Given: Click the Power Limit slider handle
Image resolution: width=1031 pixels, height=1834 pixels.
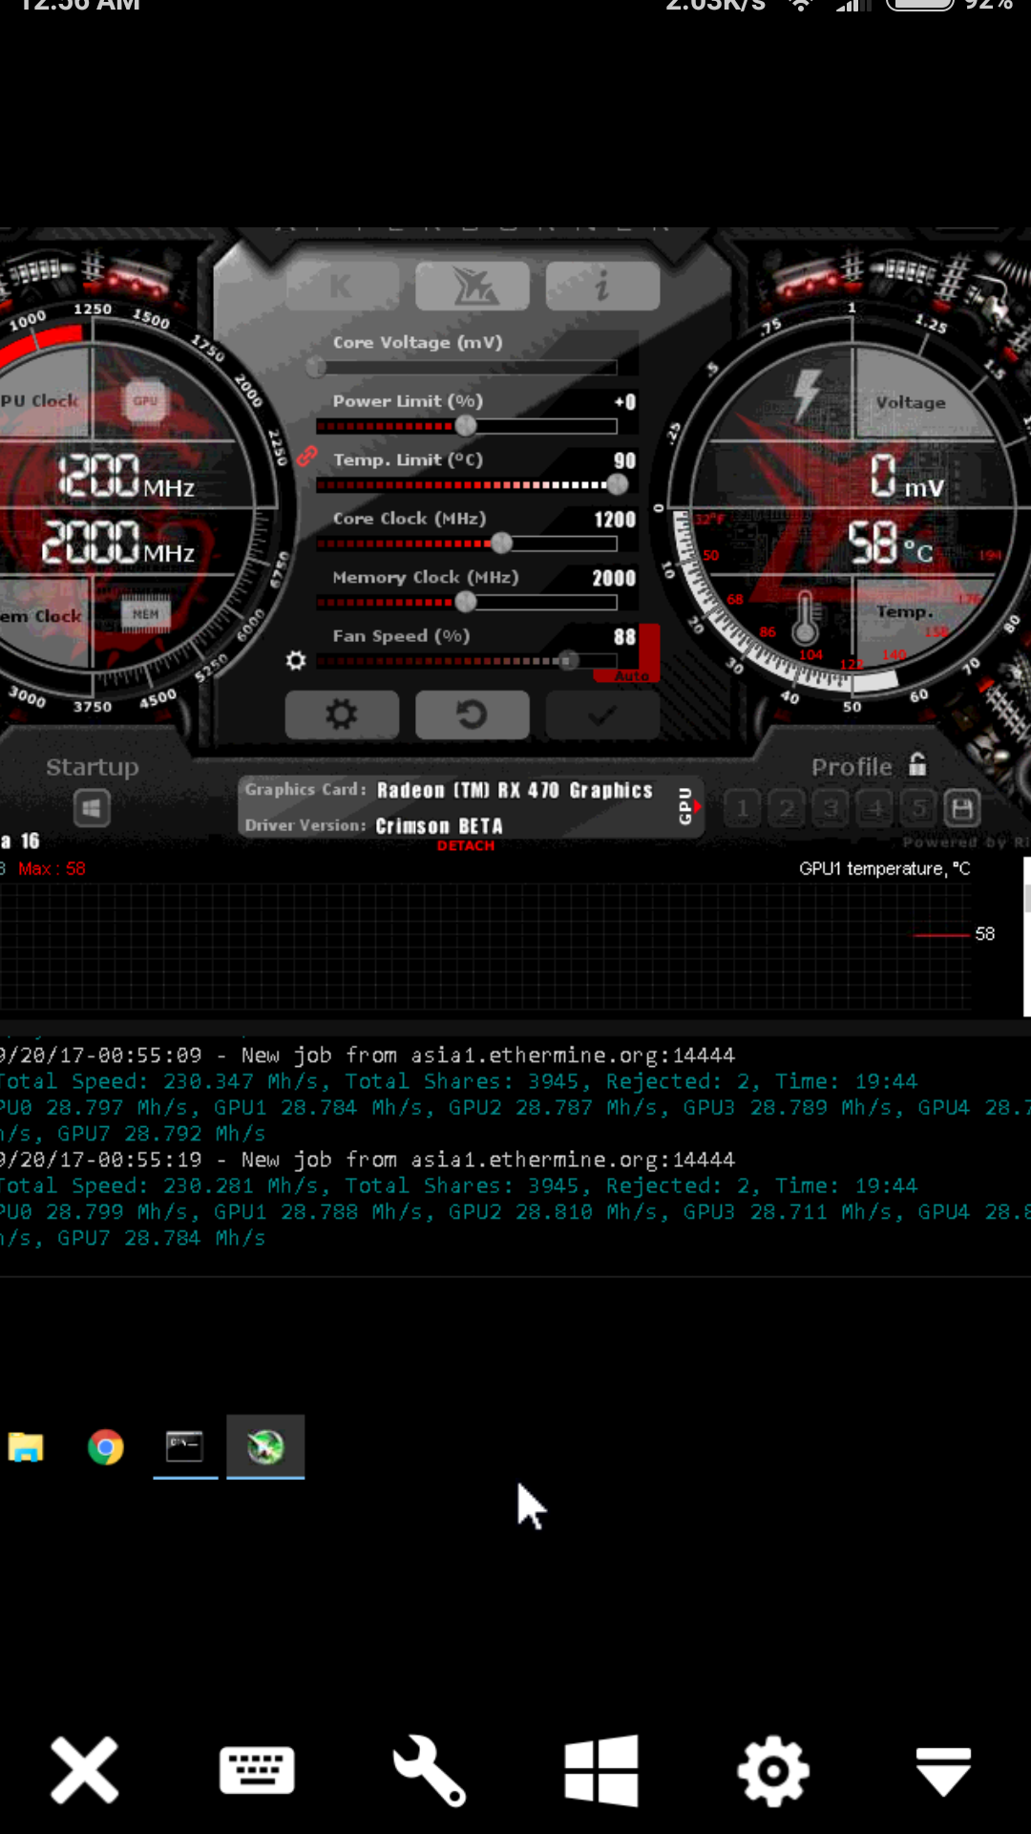Looking at the screenshot, I should (466, 425).
